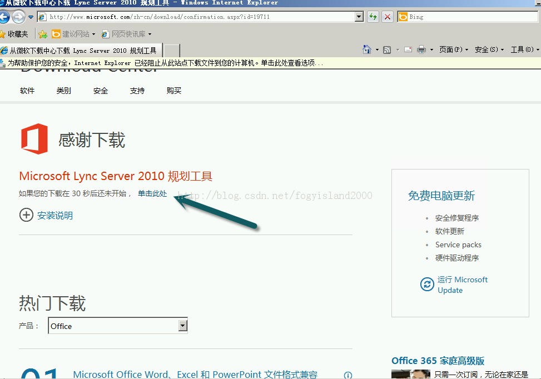Click the Microsoft Update refresh icon
The width and height of the screenshot is (541, 379).
427,285
